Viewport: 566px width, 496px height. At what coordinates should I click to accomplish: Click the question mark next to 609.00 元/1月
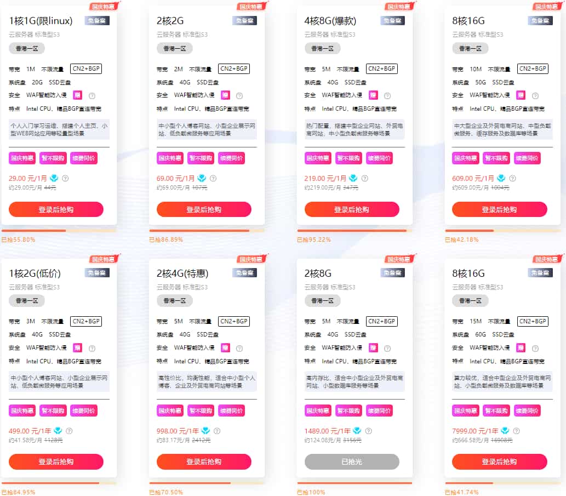pyautogui.click(x=512, y=178)
